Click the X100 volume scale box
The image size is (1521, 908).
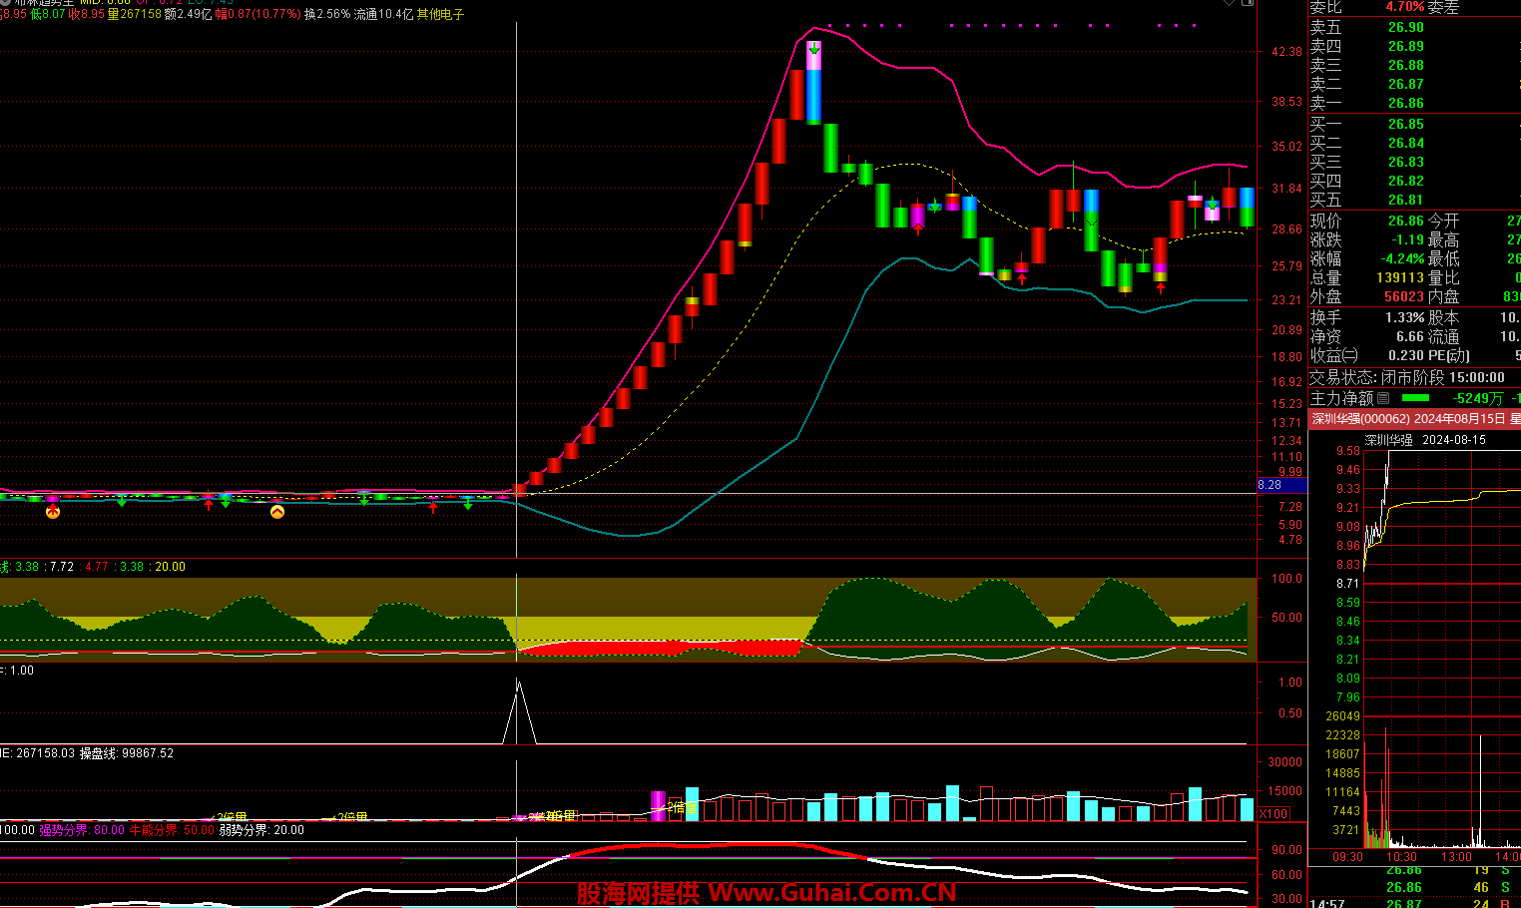1273,813
